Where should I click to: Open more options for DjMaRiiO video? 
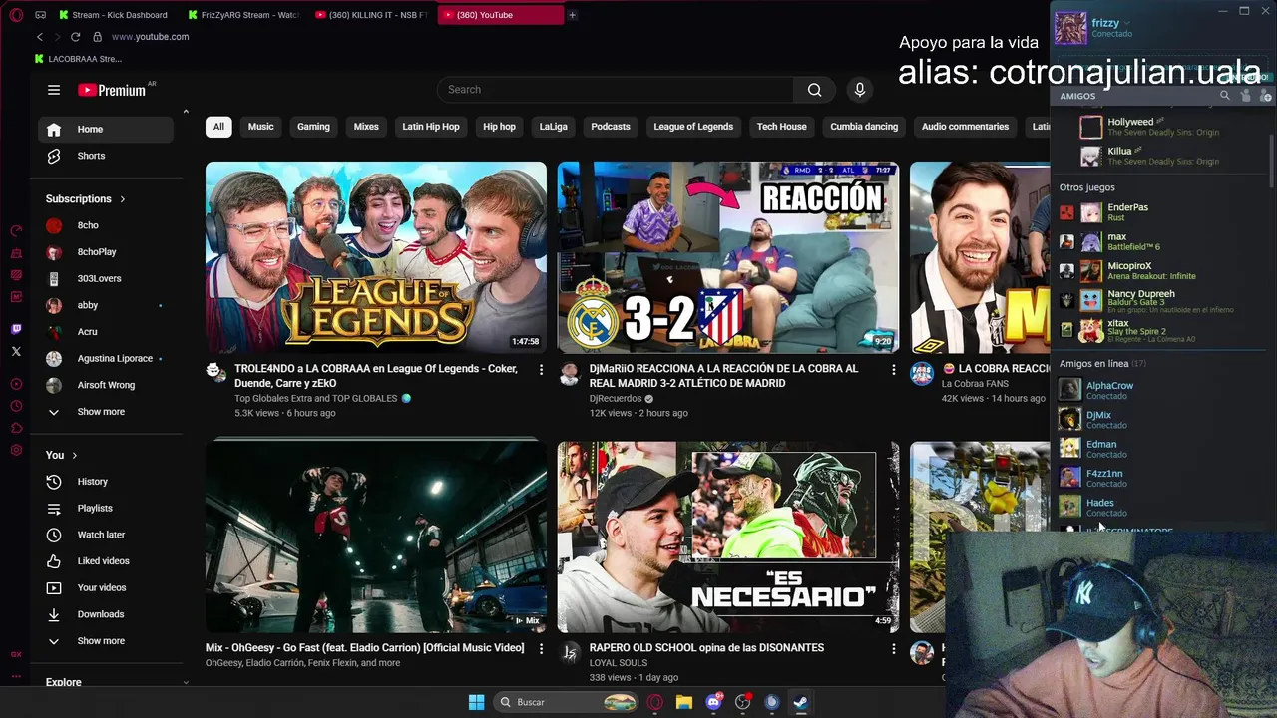pos(893,370)
